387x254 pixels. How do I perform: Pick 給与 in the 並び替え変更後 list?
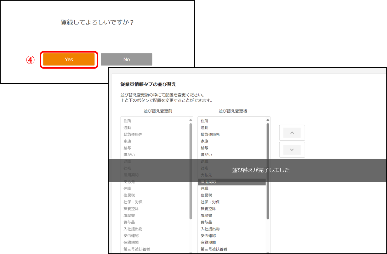205,148
